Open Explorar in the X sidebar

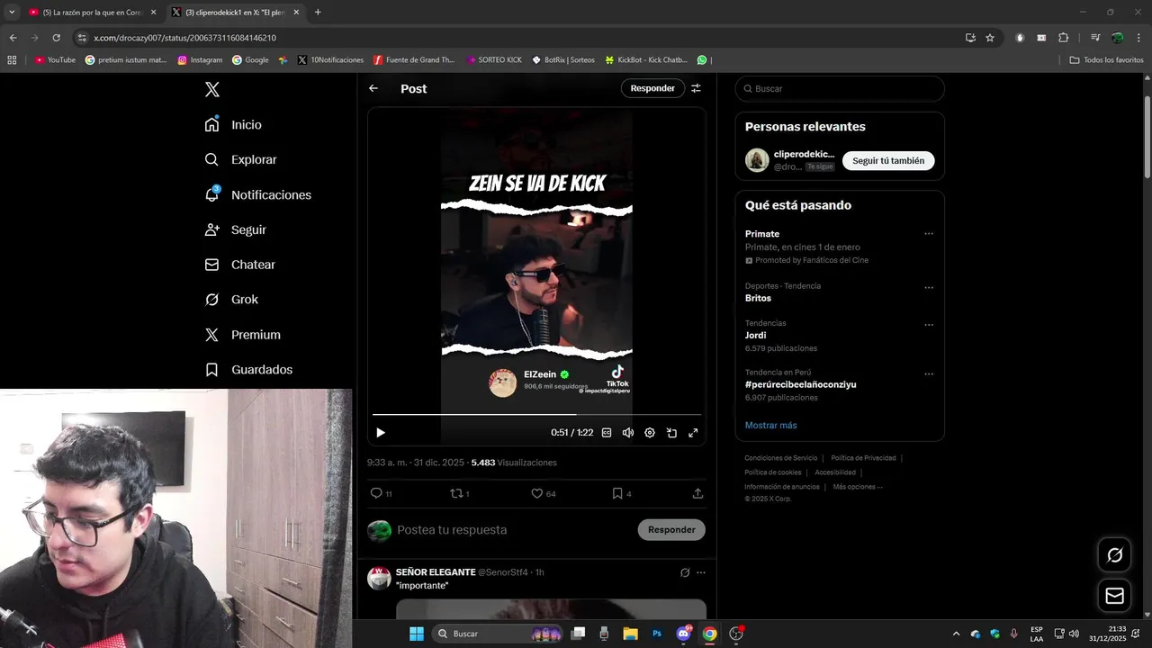pyautogui.click(x=240, y=159)
